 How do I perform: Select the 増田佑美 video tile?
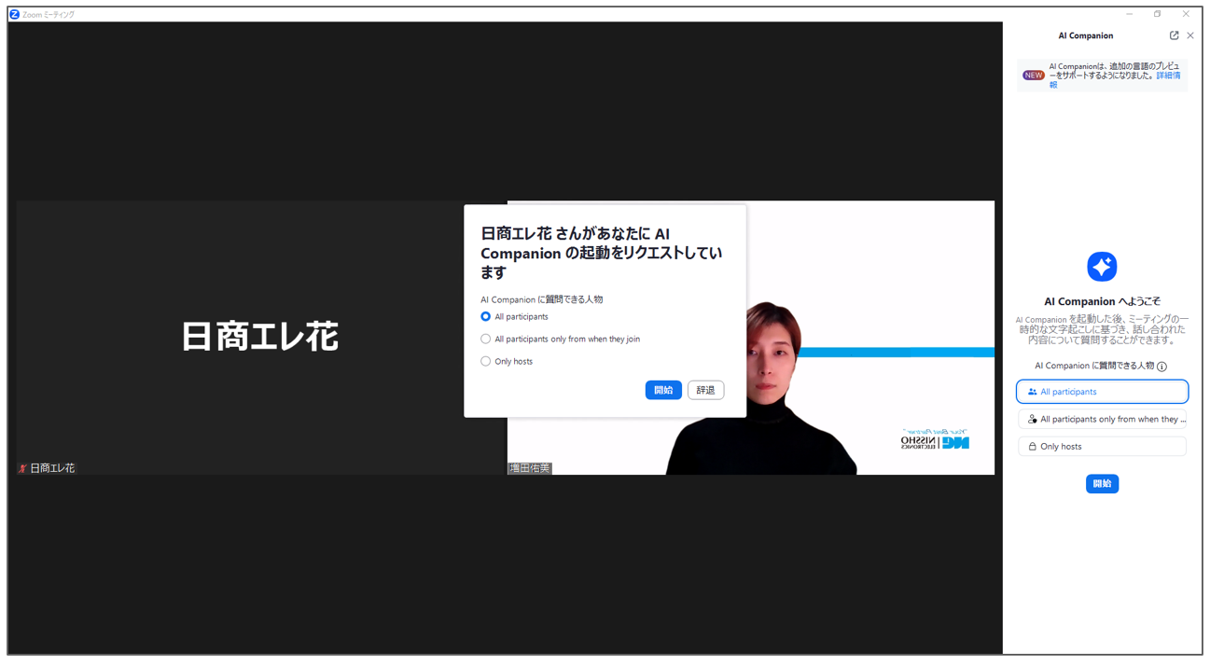(751, 338)
